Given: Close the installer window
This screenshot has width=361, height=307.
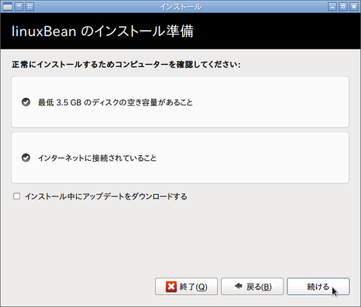Looking at the screenshot, I should point(354,7).
